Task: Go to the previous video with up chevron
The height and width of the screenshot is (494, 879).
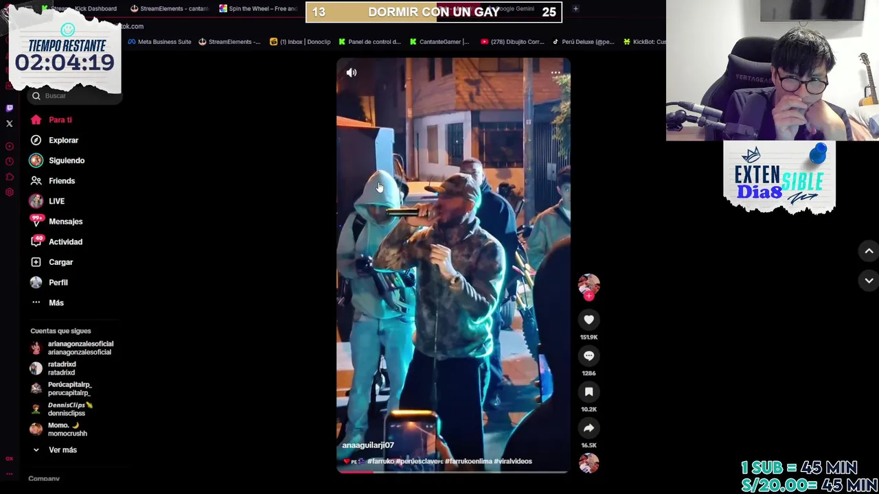Action: pos(869,251)
